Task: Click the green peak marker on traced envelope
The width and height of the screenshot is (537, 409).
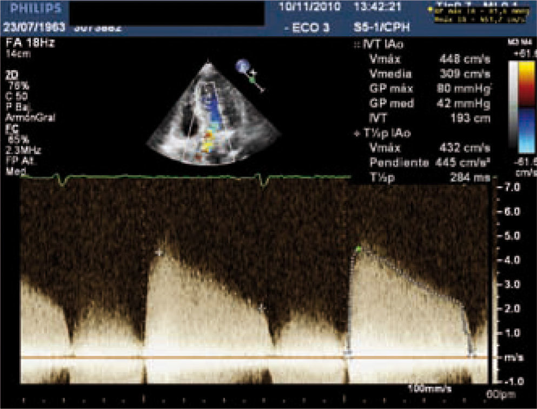Action: click(358, 249)
